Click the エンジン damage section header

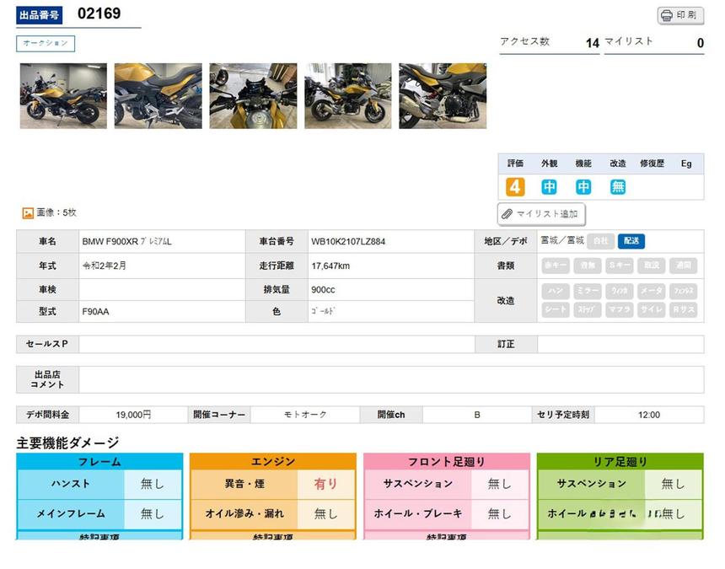(273, 461)
